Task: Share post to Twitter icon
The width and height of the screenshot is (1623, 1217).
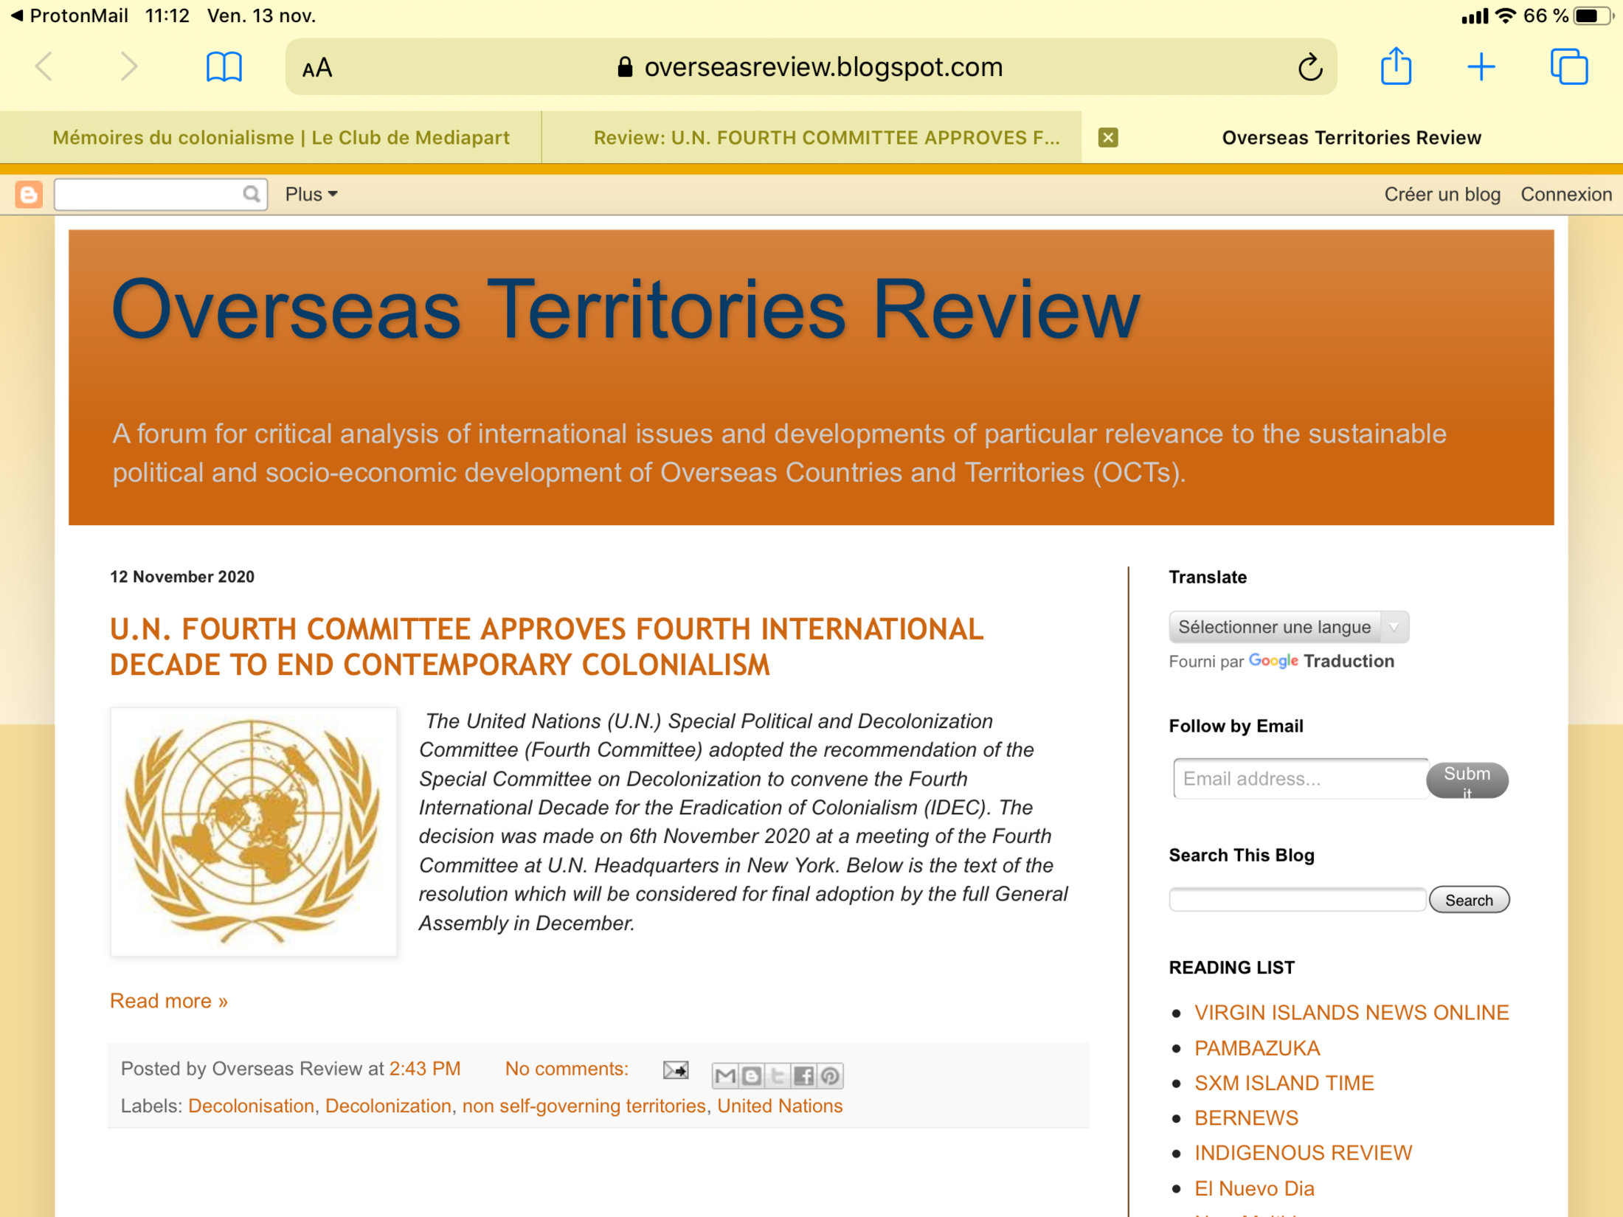Action: (x=777, y=1075)
